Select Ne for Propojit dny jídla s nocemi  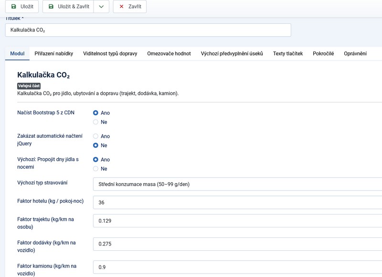coord(96,169)
